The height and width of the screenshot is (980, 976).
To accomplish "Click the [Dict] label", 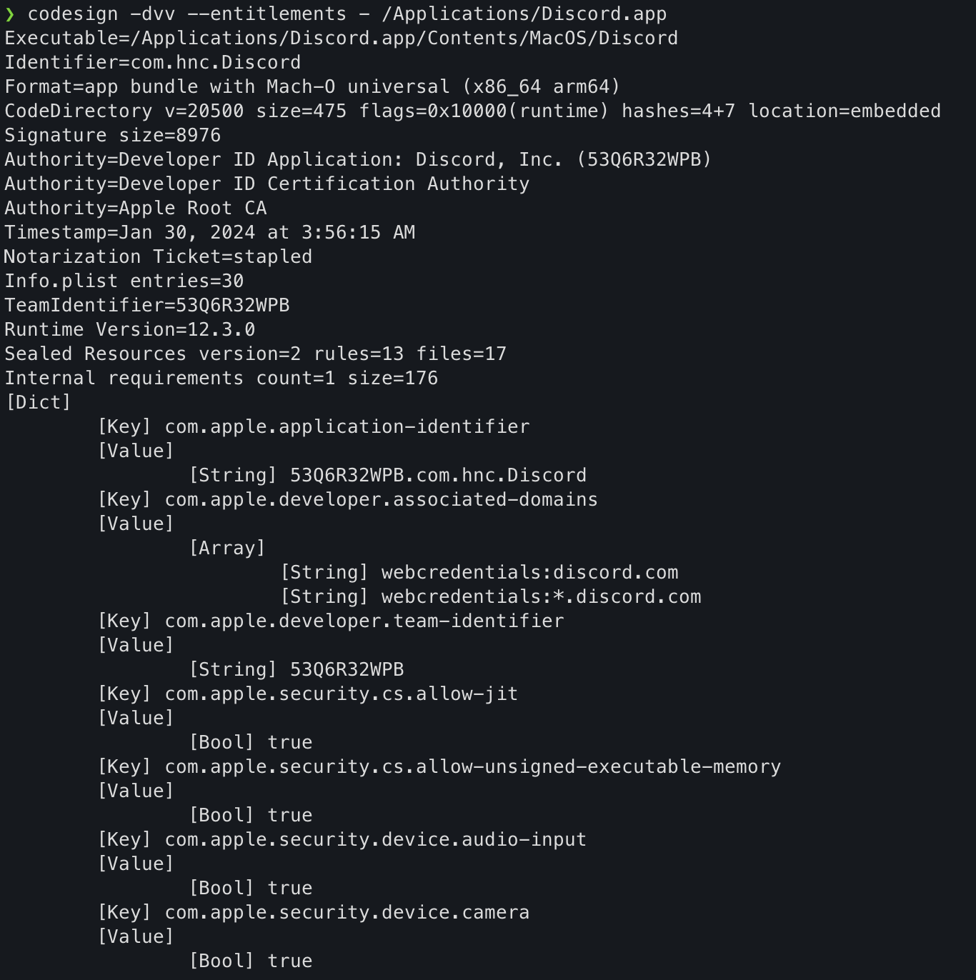I will coord(38,403).
